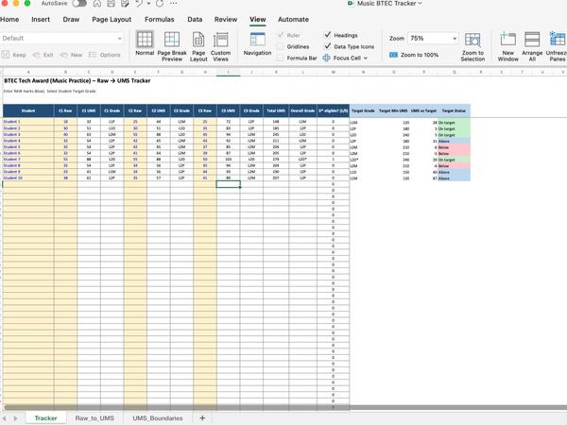Select the Student header cell

[28, 110]
